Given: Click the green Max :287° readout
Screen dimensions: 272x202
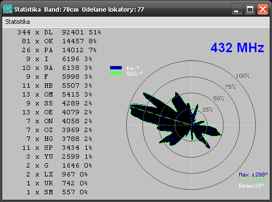Looking at the screenshot, I should (x=253, y=180).
